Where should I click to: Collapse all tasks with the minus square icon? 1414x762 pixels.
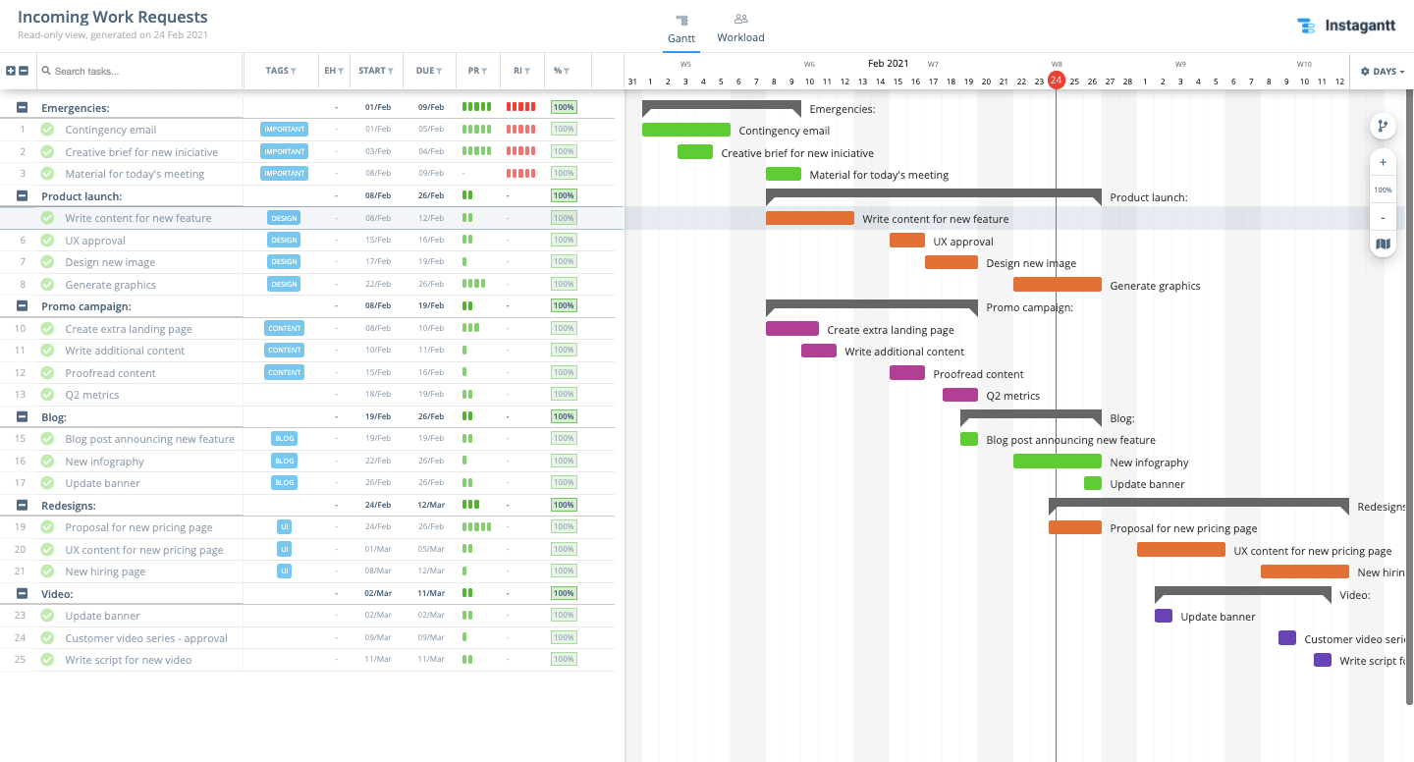pyautogui.click(x=26, y=71)
